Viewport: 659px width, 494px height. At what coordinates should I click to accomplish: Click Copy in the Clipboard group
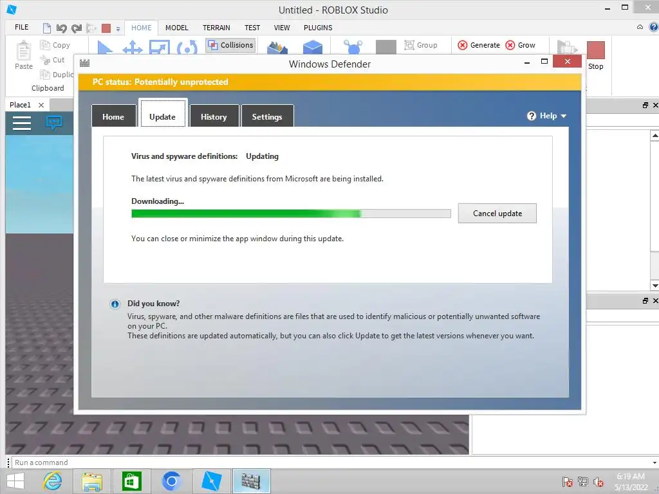coord(55,45)
